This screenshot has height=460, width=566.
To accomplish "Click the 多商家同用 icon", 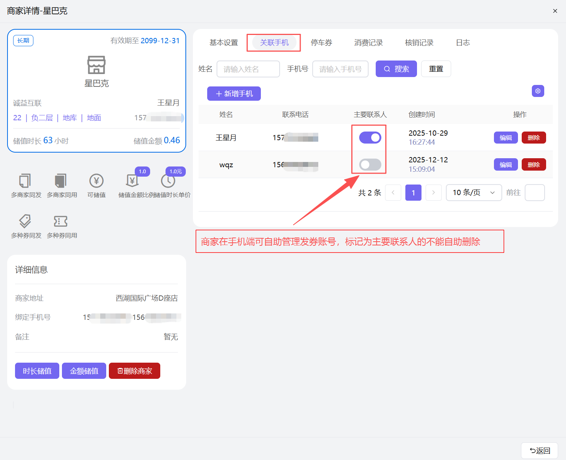I will (x=61, y=181).
